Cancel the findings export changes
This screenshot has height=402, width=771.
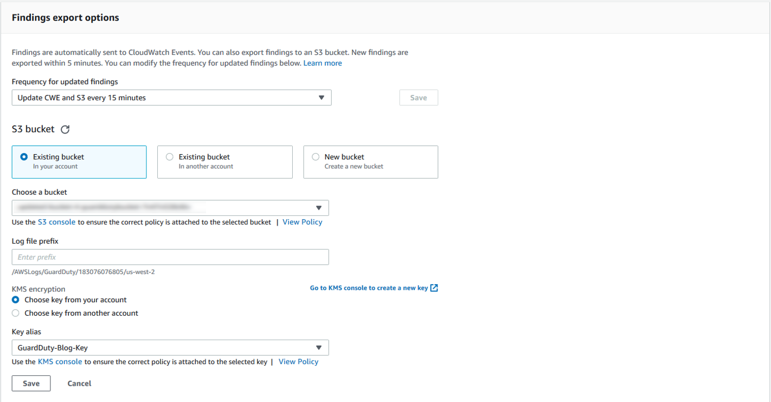tap(79, 383)
